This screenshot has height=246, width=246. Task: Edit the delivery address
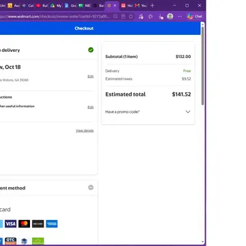pos(91,77)
